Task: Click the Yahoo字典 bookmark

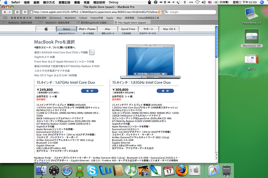Action: (97, 18)
